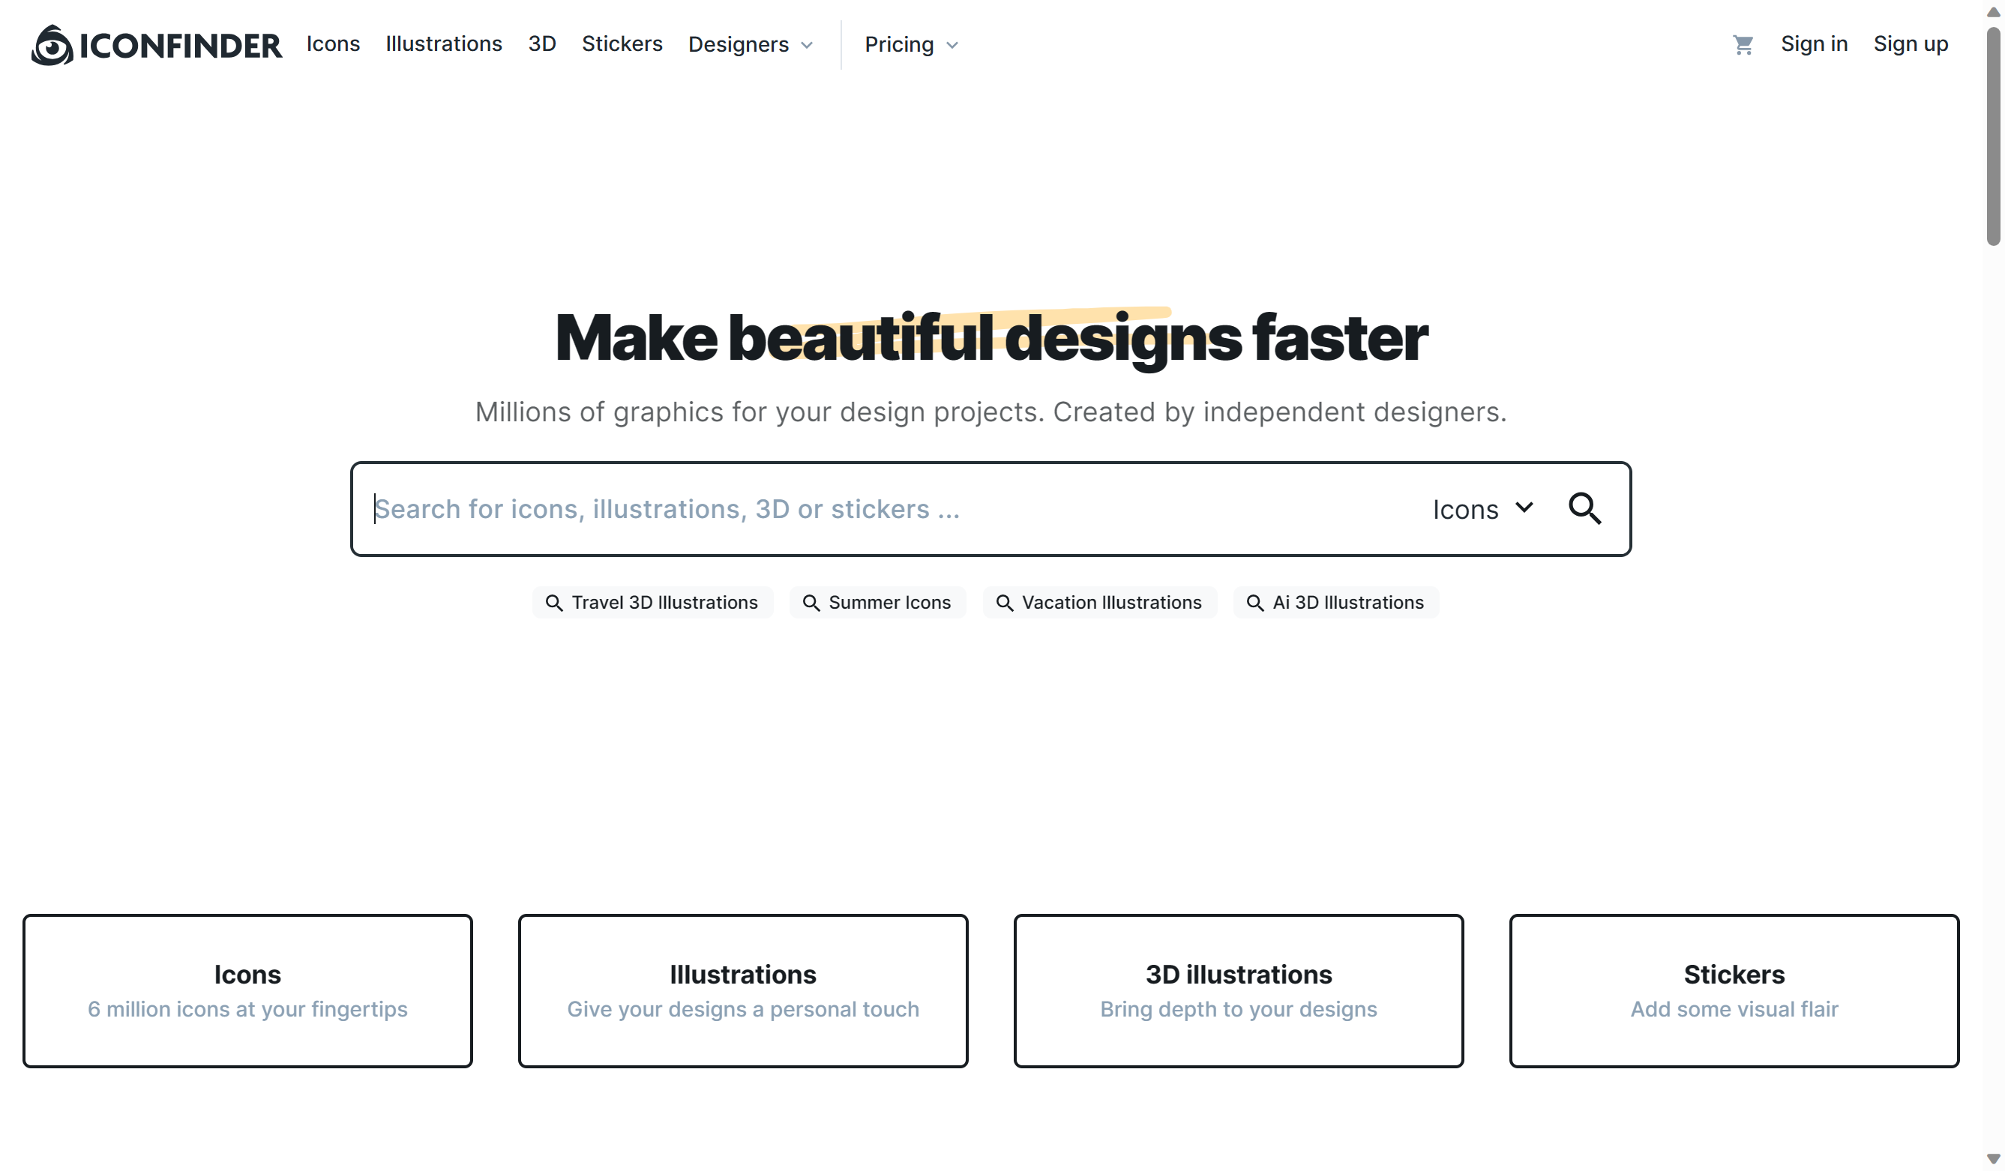
Task: Select Vacation Illustrations suggestion
Action: pos(1099,603)
